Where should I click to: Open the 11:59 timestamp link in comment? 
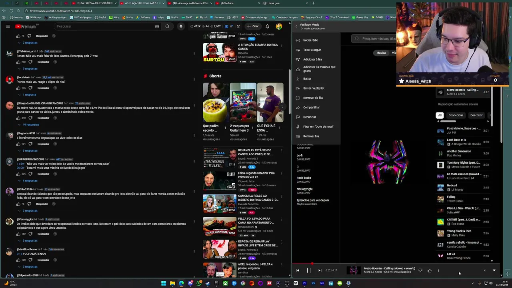(x=20, y=164)
